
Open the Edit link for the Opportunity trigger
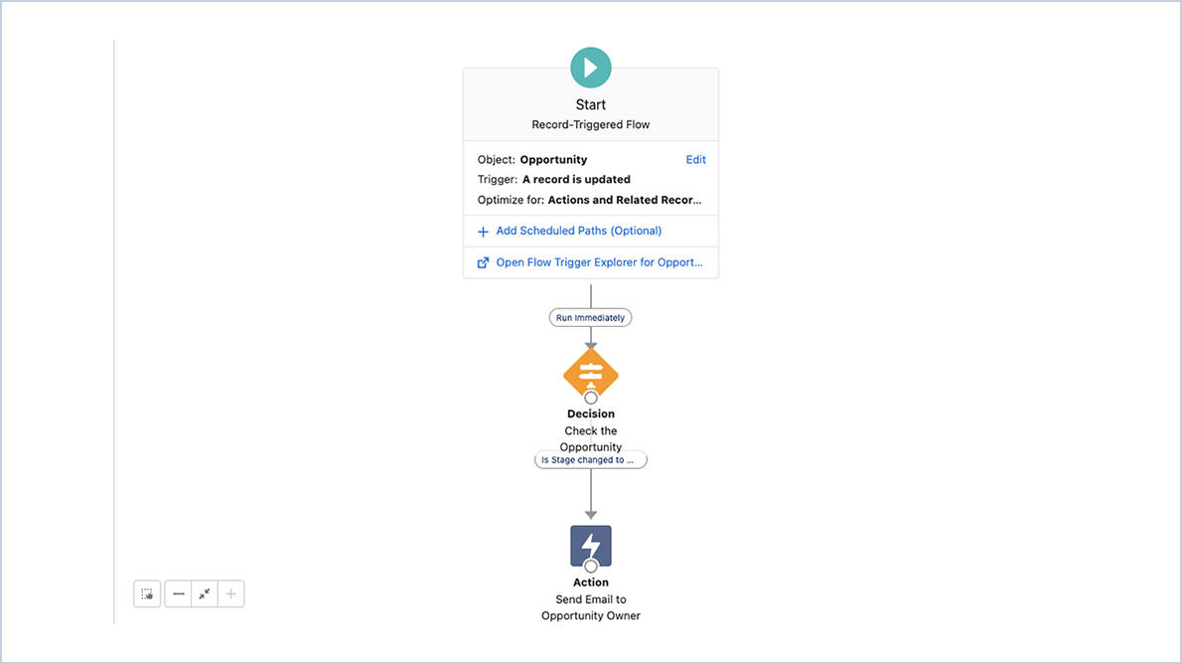tap(695, 159)
